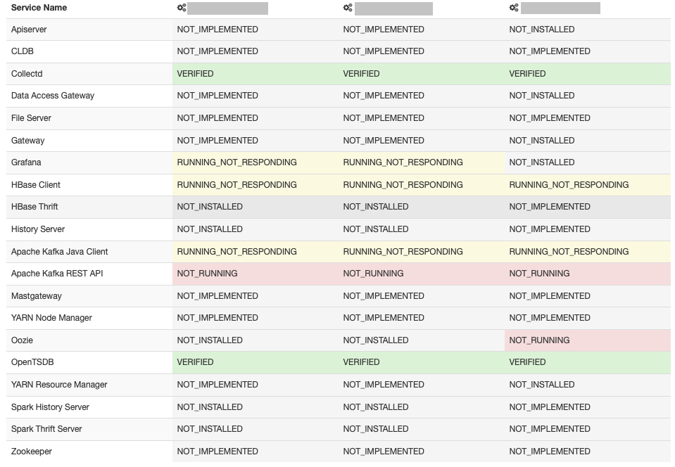Click the OpenTSDB service name
Image resolution: width=675 pixels, height=467 pixels.
coord(32,362)
